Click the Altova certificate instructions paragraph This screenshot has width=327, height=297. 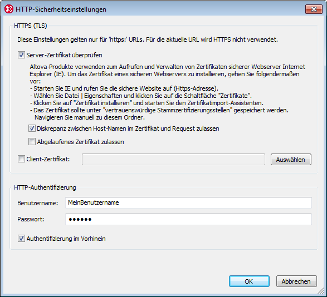(167, 92)
